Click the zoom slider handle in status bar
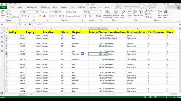181x101 pixels. (x=167, y=97)
